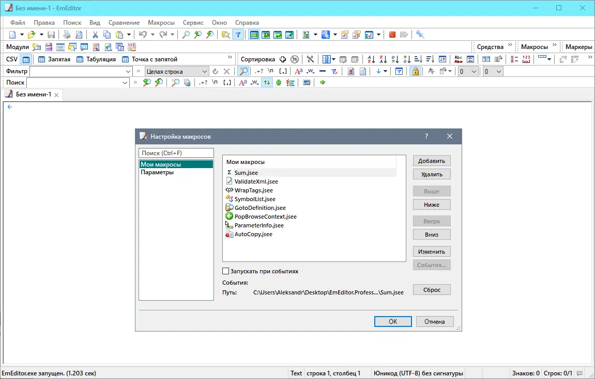Run the macro with the green play icon
Image resolution: width=595 pixels, height=379 pixels.
click(x=404, y=35)
